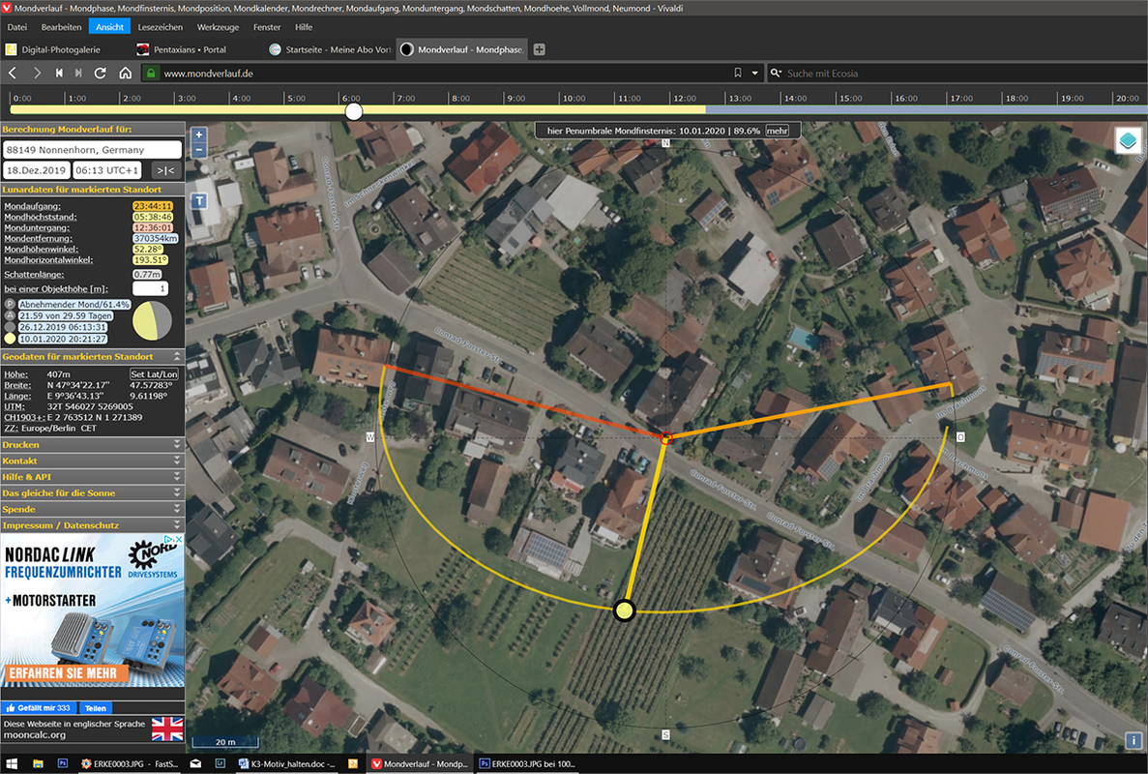1148x774 pixels.
Task: Click the Facebook Teilen share button
Action: [x=95, y=708]
